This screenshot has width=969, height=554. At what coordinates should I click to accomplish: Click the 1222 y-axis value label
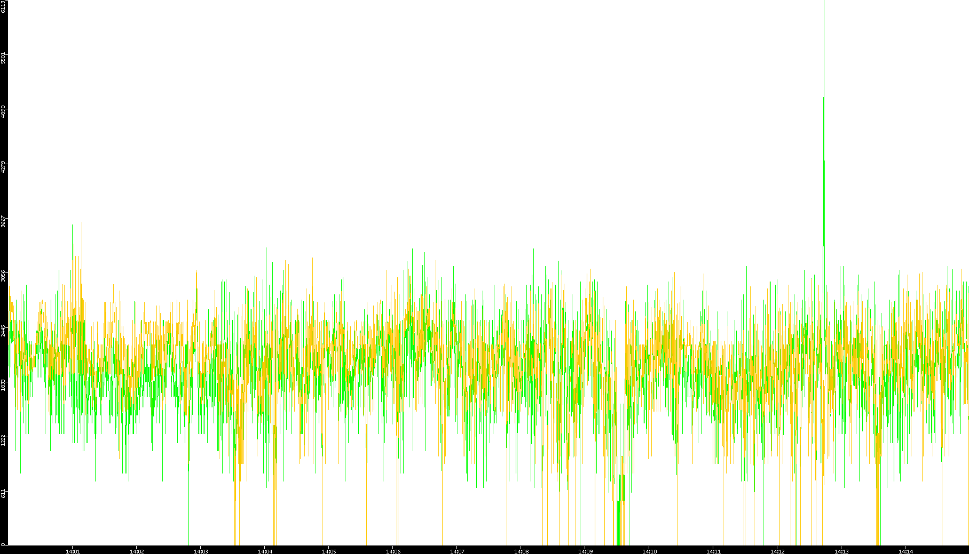point(3,439)
